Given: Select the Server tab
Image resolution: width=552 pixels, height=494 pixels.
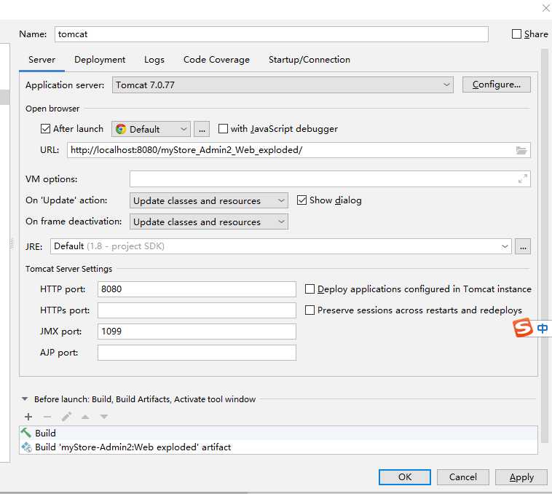Looking at the screenshot, I should click(x=42, y=60).
